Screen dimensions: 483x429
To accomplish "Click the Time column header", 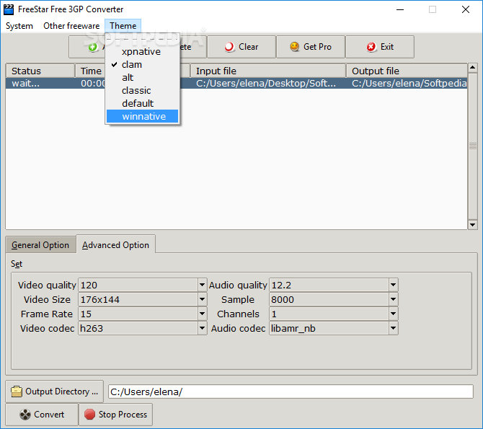I will pos(91,71).
